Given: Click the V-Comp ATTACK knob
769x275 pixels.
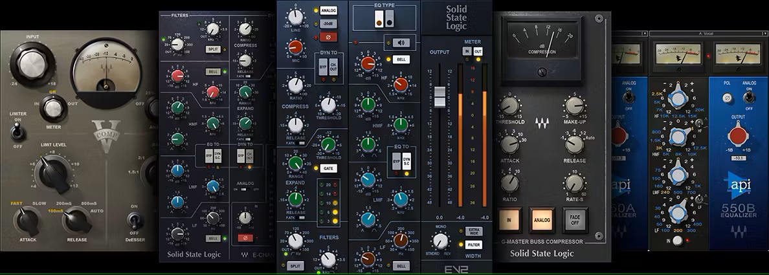Looking at the screenshot, I should (x=28, y=221).
